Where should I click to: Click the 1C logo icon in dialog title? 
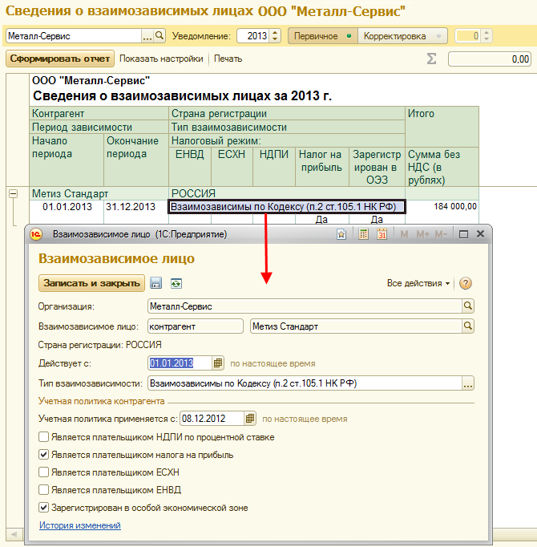36,234
